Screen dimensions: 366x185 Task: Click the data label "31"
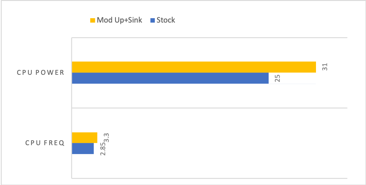(324, 67)
